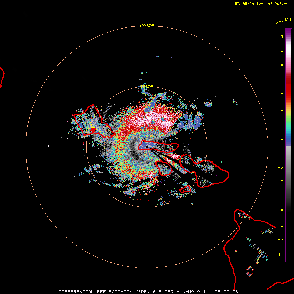Click the -4 value on the scale
The height and width of the screenshot is (294, 294).
(x=281, y=196)
